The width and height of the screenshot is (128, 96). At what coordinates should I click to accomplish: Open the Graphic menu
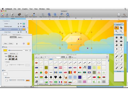(25, 9)
